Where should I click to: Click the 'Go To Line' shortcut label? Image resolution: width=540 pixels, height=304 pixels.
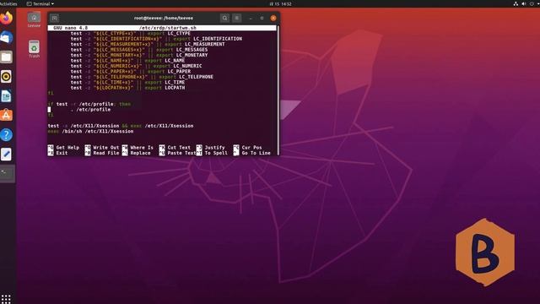click(256, 153)
